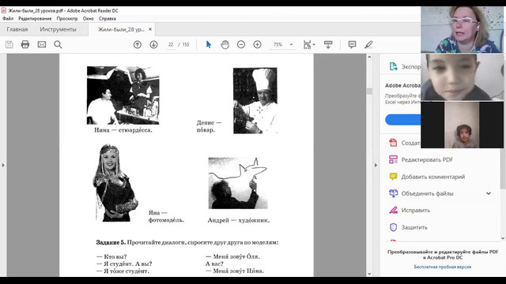Open the Бесплатная пробная версия link
506x284 pixels.
tap(443, 267)
